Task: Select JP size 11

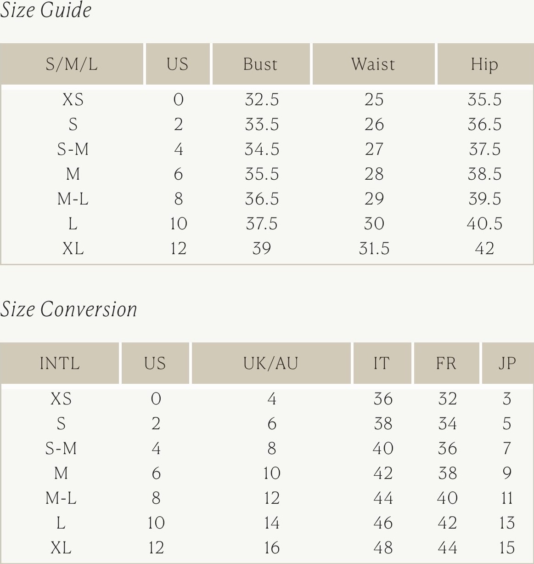Action: pos(507,498)
